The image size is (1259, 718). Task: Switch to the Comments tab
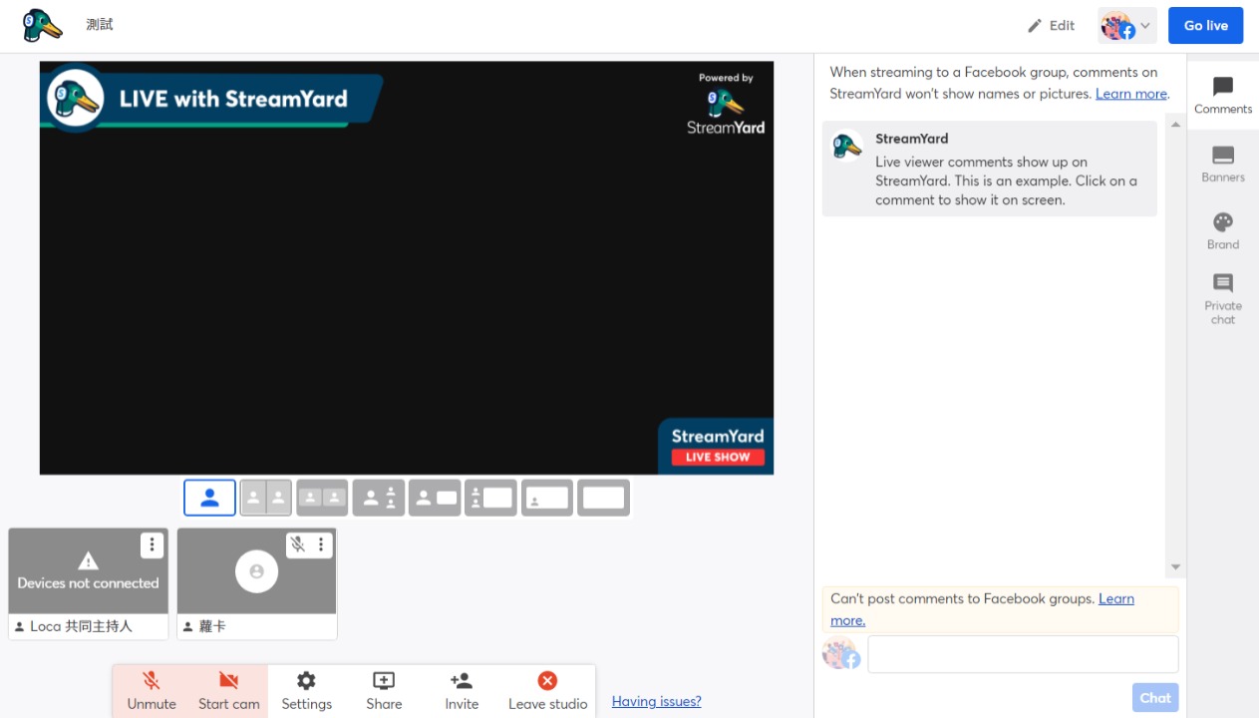[1223, 96]
